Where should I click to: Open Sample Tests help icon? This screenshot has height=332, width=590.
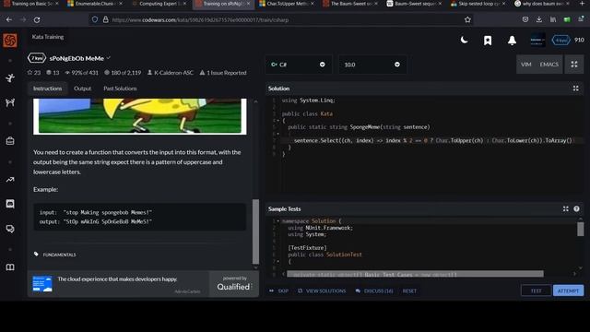click(576, 209)
